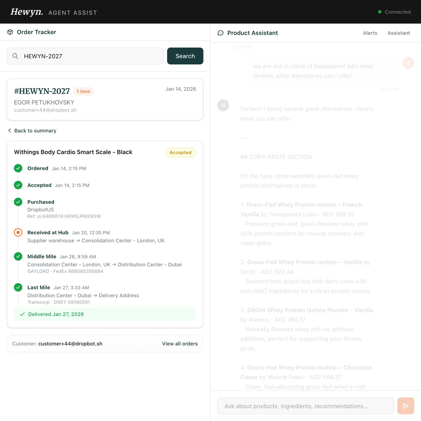Click the green checkmark beside Ordered

18,168
